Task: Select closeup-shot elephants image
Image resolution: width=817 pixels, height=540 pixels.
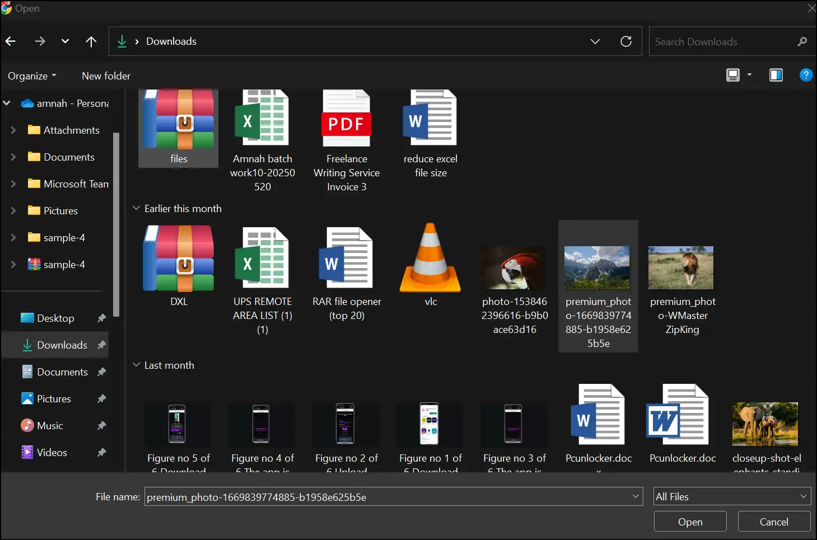Action: pyautogui.click(x=766, y=436)
